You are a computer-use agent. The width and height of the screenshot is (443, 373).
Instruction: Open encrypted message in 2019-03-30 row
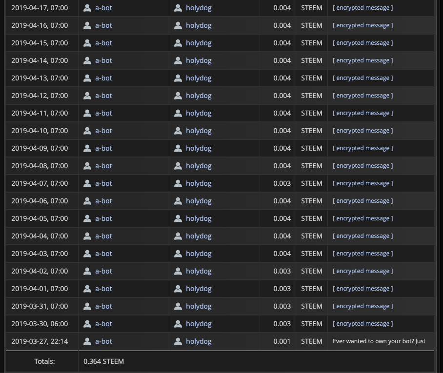pyautogui.click(x=362, y=324)
